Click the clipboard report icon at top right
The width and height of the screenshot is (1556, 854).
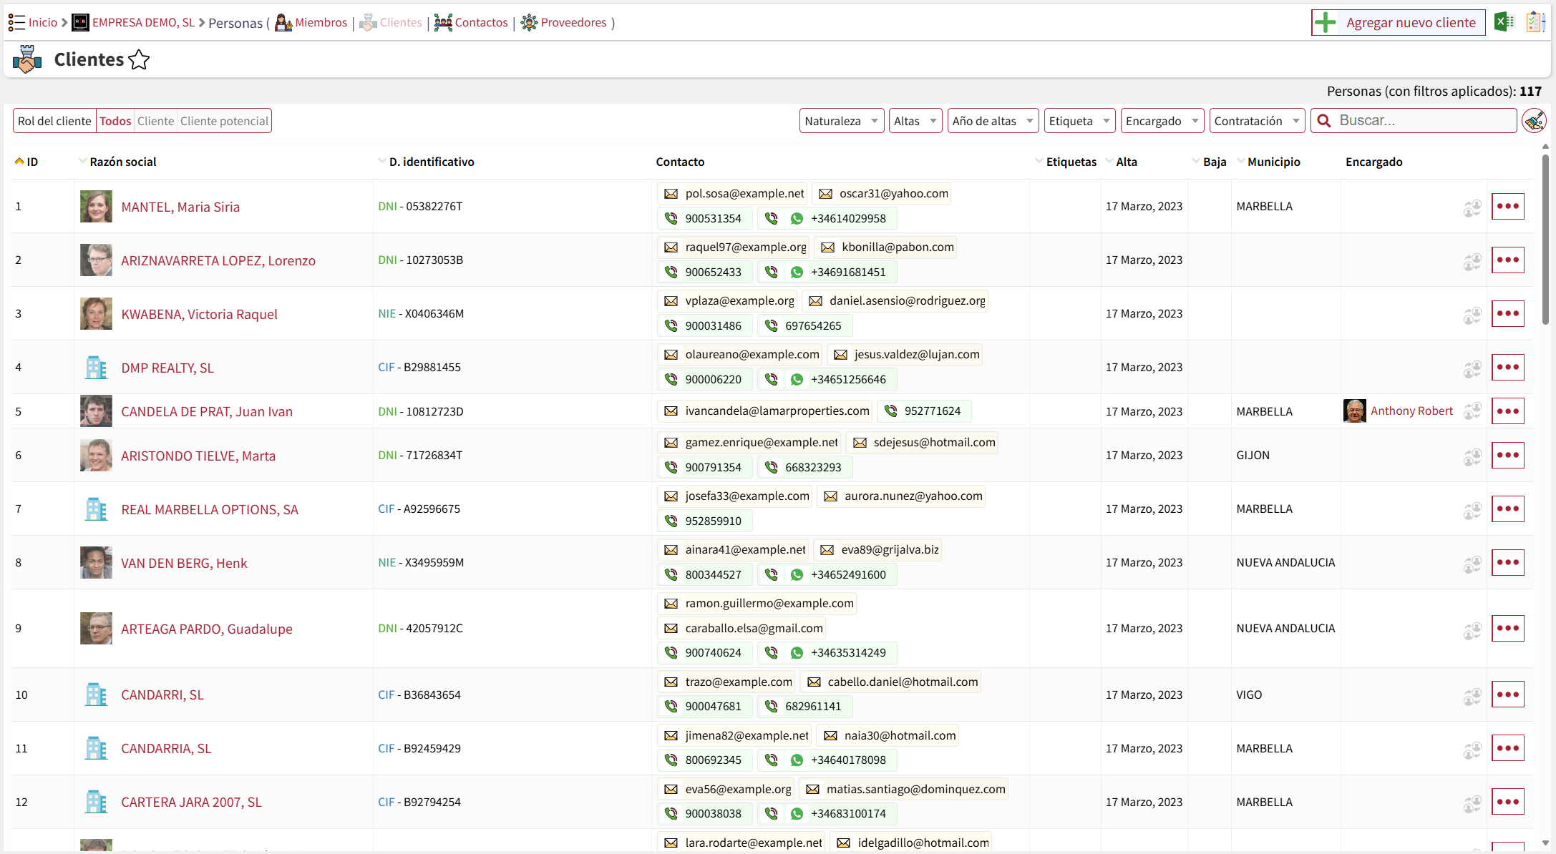(x=1535, y=22)
